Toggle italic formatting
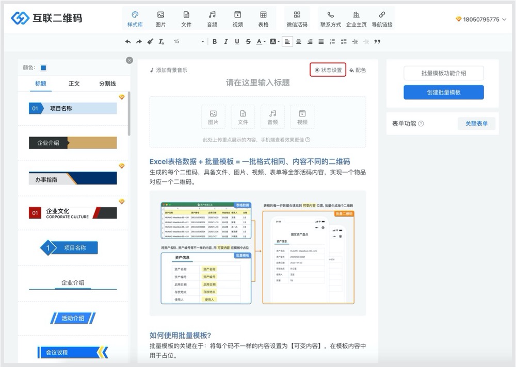This screenshot has width=516, height=367. 226,41
